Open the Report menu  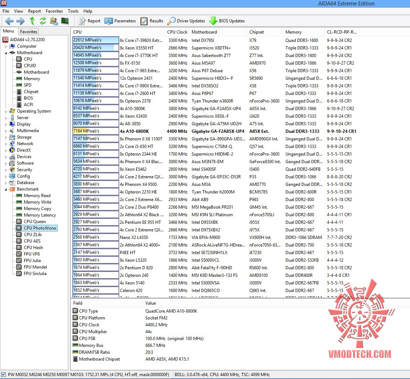(x=35, y=11)
